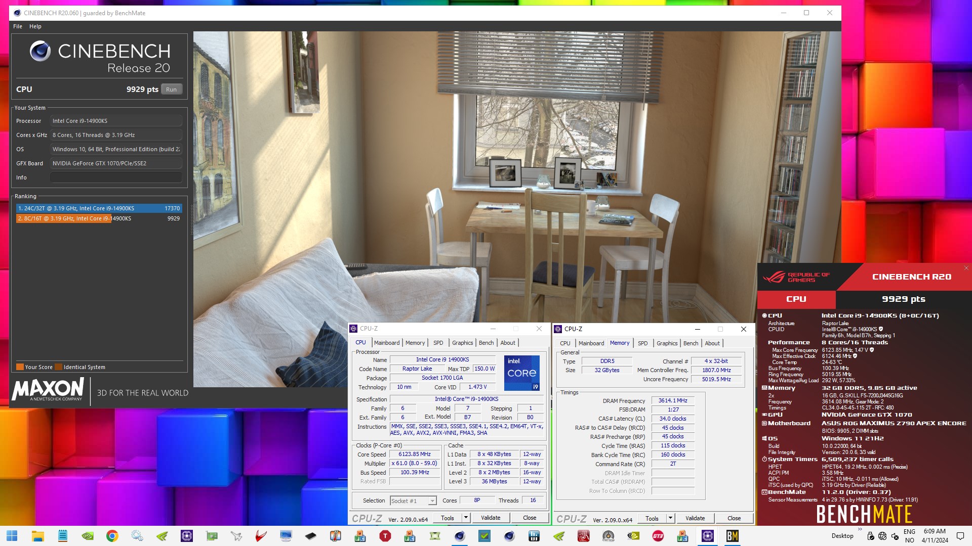Open the graphics card icon on the taskbar
Viewport: 972px width, 546px height.
pos(212,536)
